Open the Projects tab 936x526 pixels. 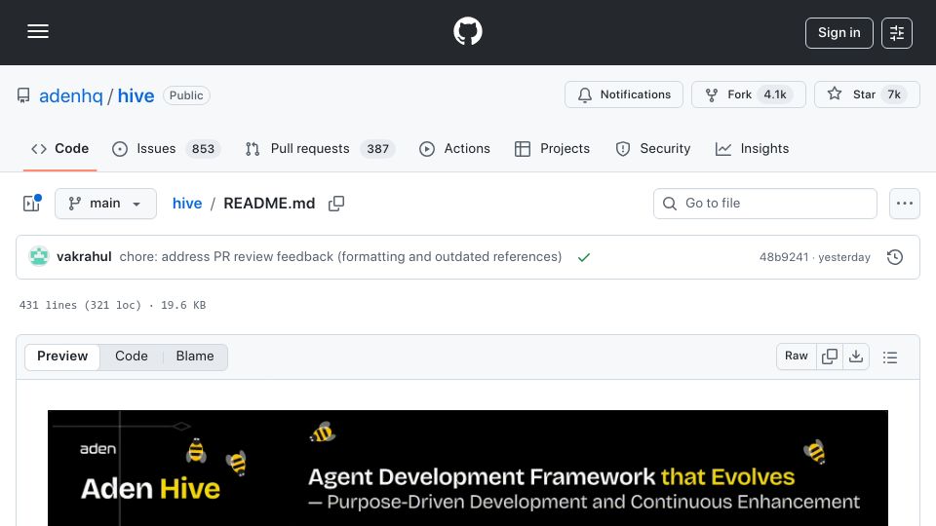point(552,148)
